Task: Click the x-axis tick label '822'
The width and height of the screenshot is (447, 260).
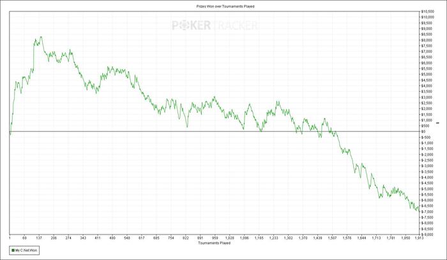Action: click(x=186, y=238)
